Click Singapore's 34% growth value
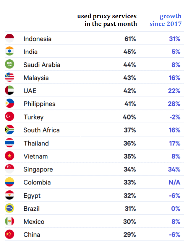This screenshot has width=188, height=242. (x=174, y=169)
